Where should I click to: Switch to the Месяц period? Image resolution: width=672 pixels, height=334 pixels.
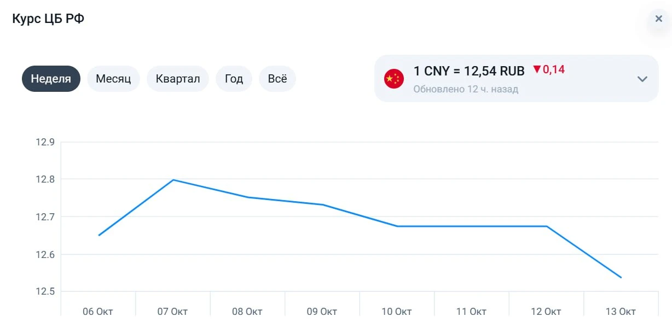[x=113, y=79]
